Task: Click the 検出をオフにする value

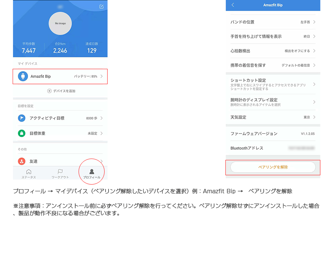Action: [297, 51]
